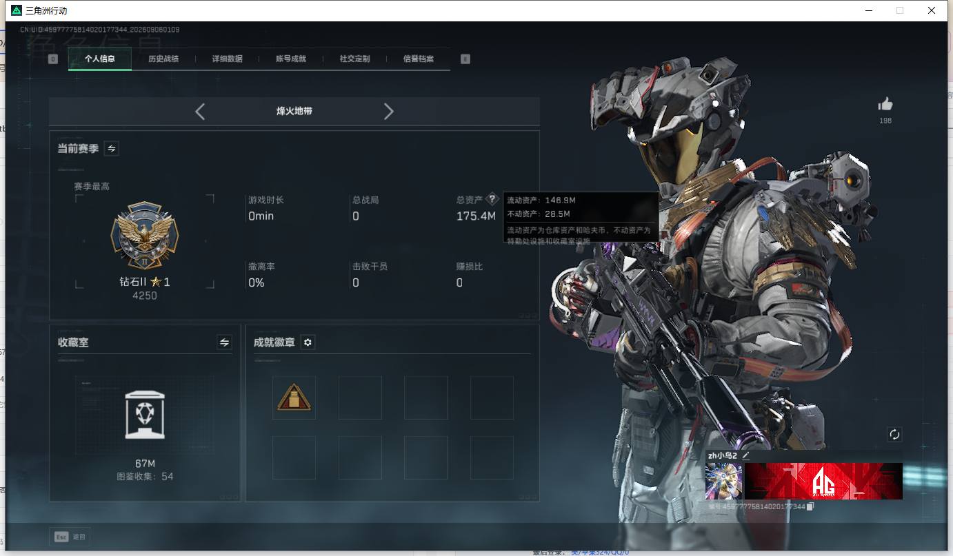Click the 钻石II rank emblem
The height and width of the screenshot is (556, 953).
145,235
